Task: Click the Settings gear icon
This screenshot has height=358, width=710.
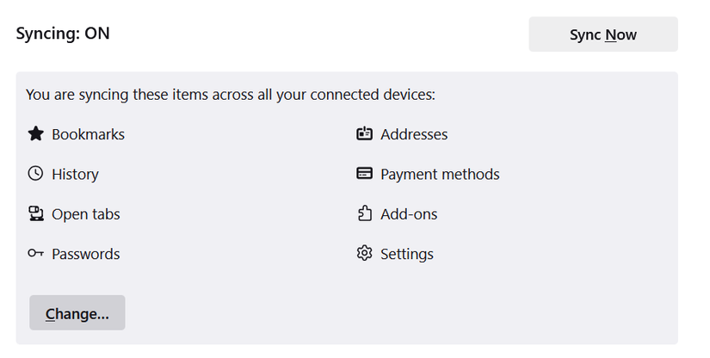Action: [365, 254]
